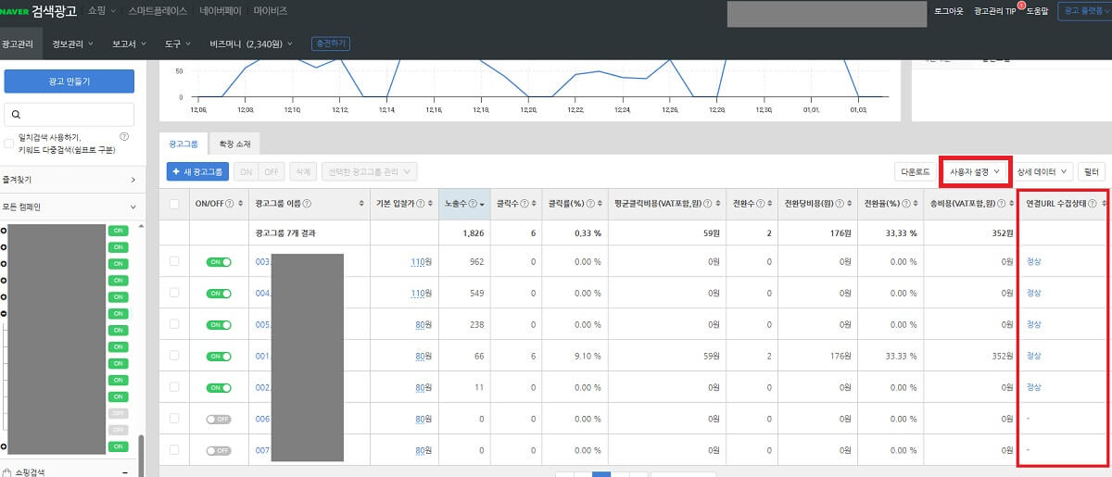The image size is (1112, 477).
Task: Go to 마이비즈 in top bar
Action: click(x=270, y=11)
